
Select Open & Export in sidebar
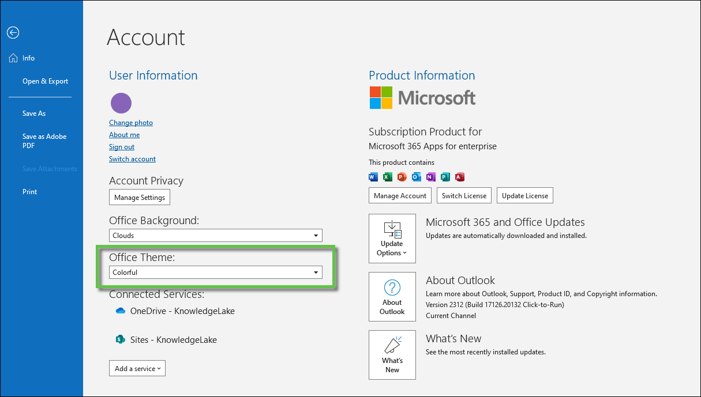45,81
